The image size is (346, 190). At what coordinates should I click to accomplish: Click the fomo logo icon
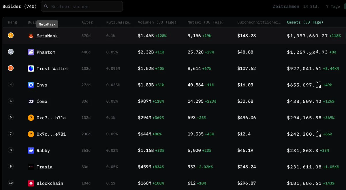[31, 101]
